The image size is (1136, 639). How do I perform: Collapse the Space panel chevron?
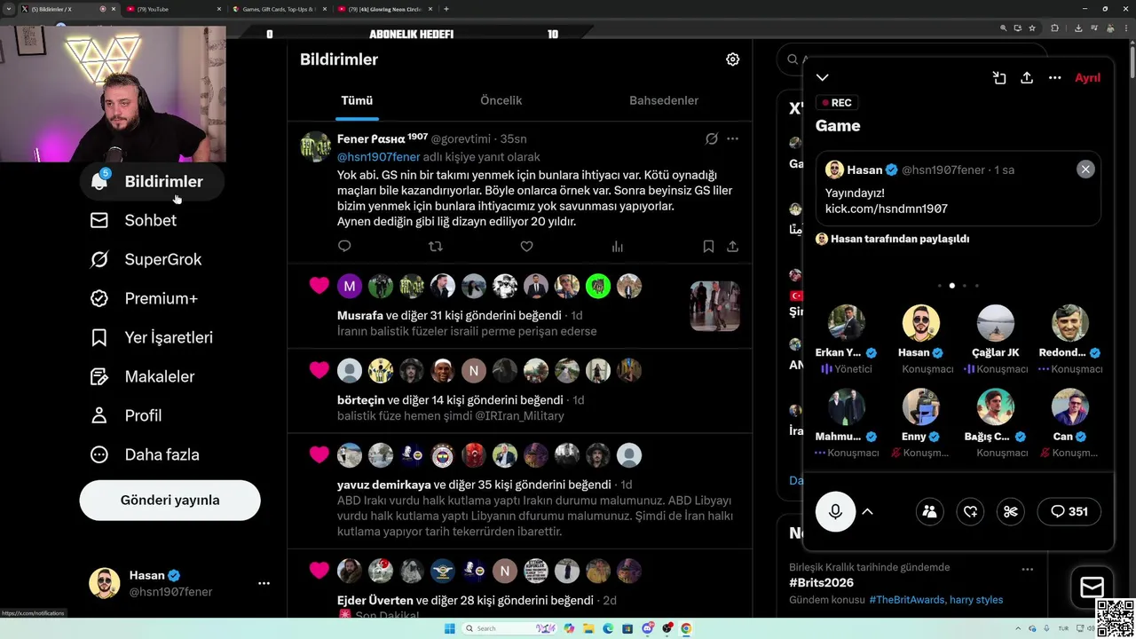pyautogui.click(x=823, y=78)
